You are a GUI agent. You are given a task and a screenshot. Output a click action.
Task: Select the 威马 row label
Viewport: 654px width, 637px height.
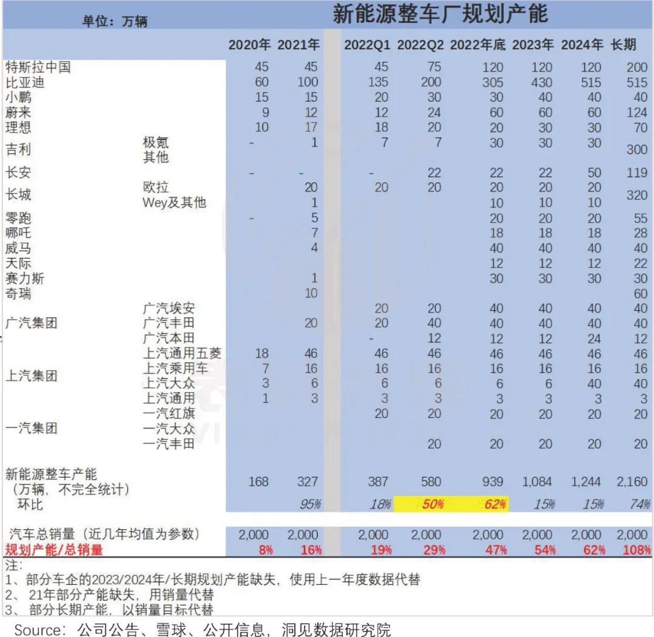click(18, 248)
